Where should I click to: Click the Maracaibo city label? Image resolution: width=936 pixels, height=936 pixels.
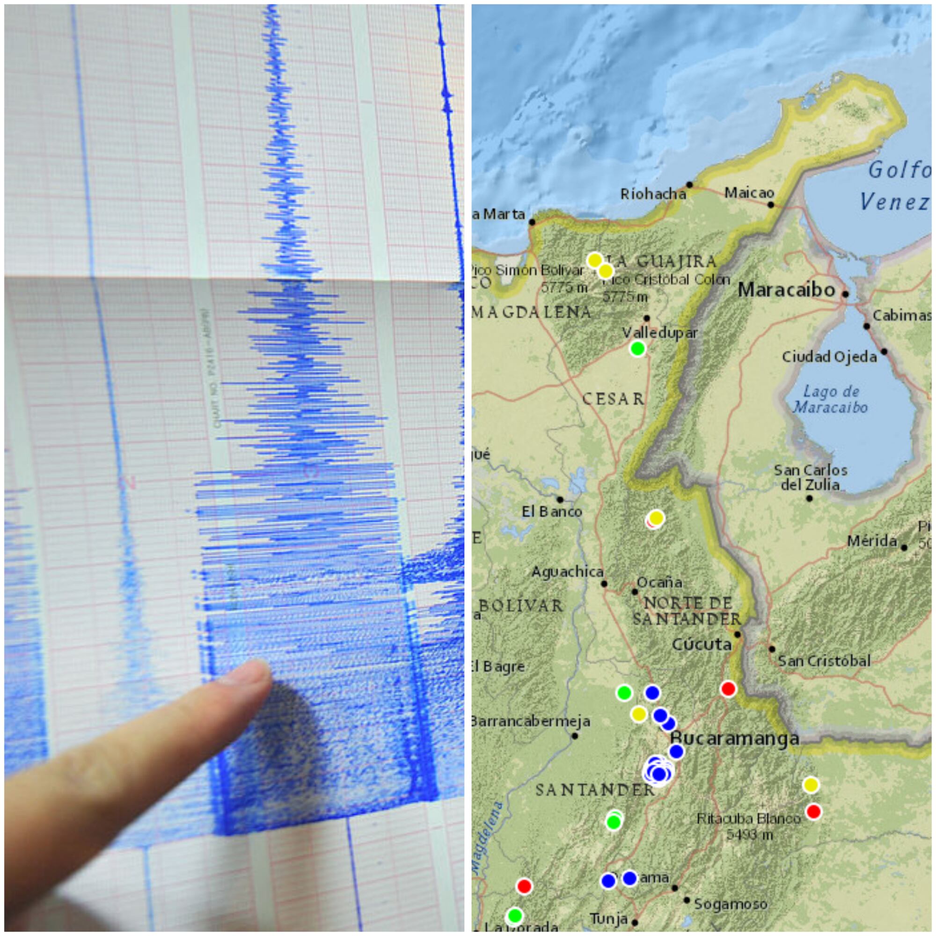[x=786, y=290]
